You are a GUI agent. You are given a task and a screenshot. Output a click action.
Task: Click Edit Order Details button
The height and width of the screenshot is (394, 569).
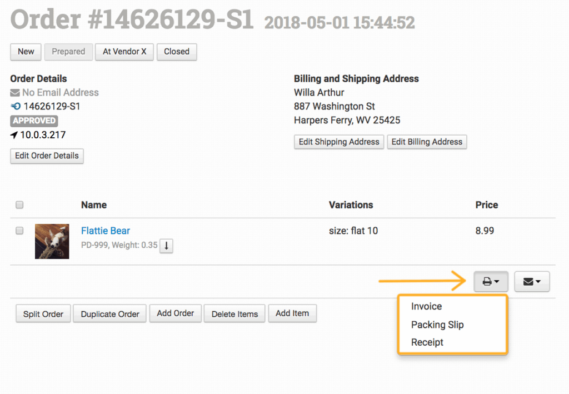pyautogui.click(x=47, y=156)
